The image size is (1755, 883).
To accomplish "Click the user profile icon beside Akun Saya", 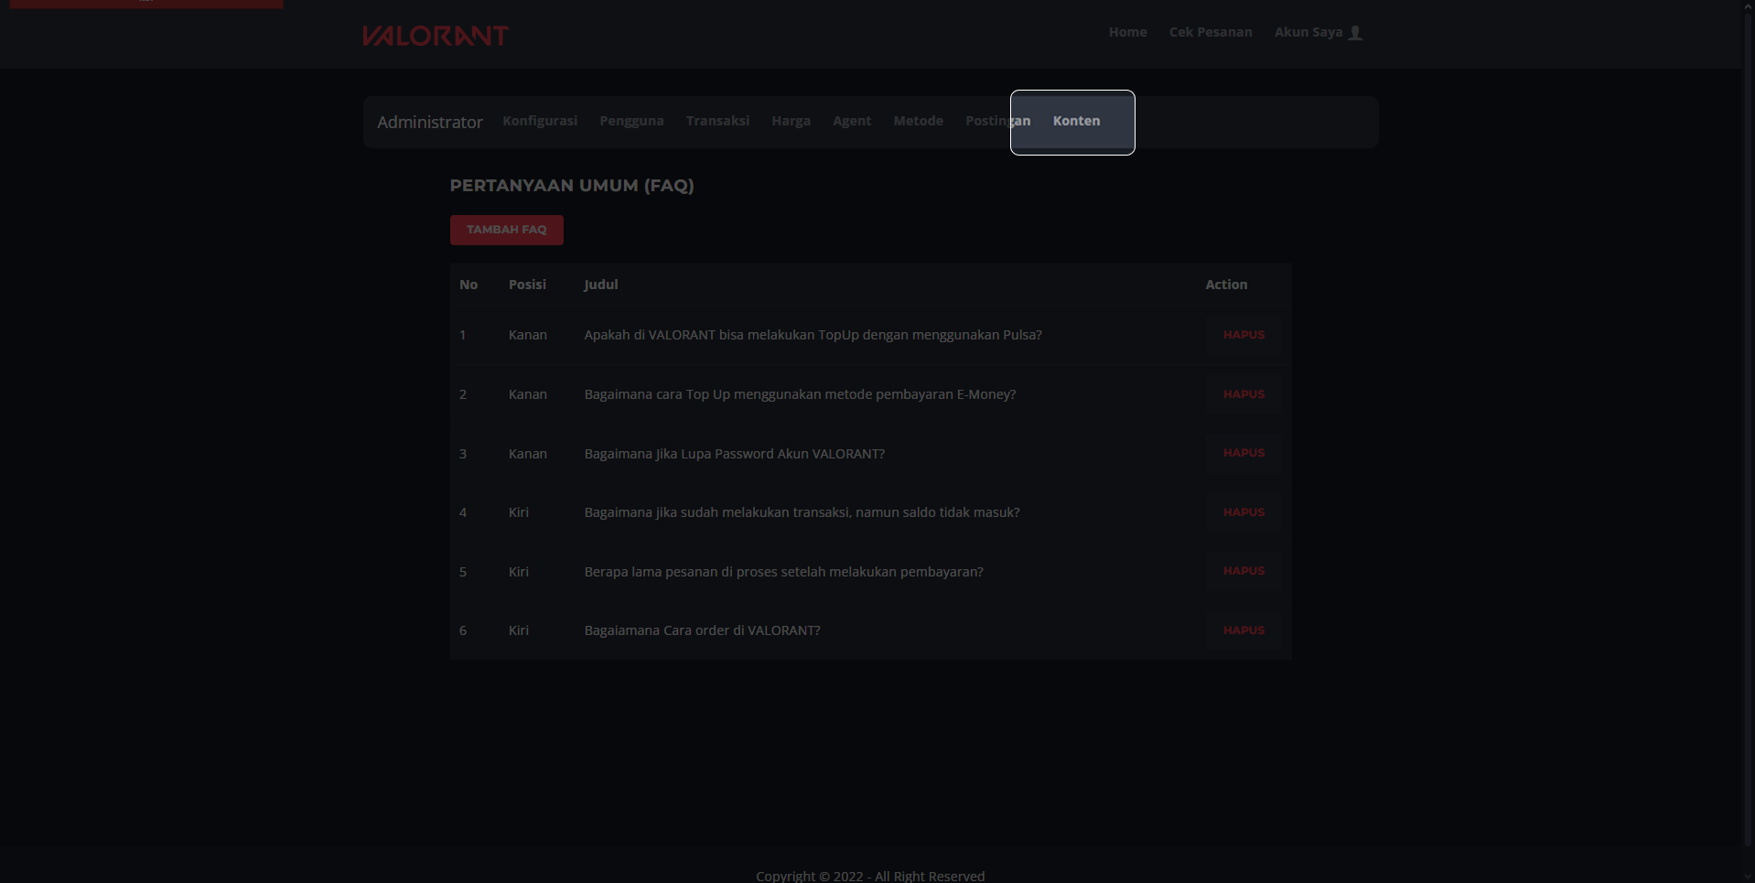I will (1356, 33).
